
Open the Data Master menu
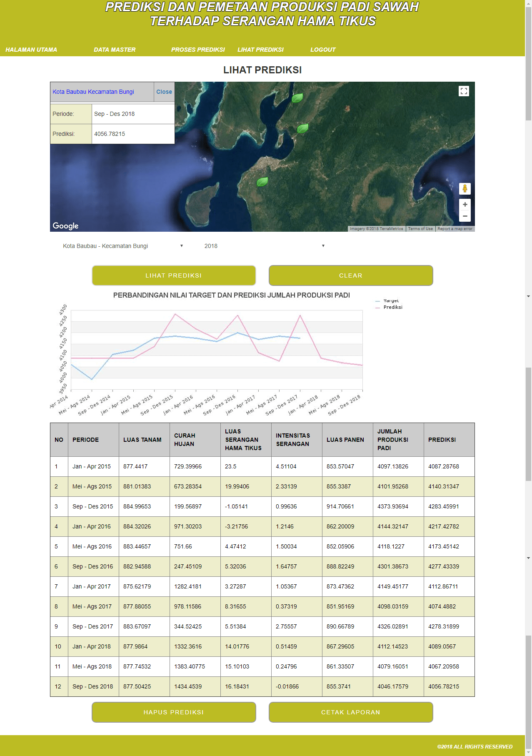click(115, 50)
